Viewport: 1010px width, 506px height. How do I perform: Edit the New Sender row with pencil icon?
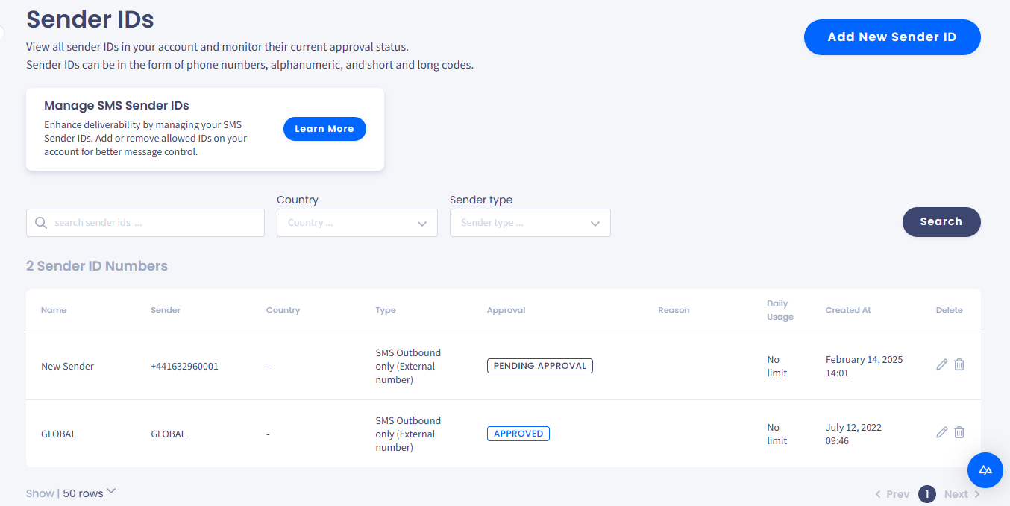(942, 364)
